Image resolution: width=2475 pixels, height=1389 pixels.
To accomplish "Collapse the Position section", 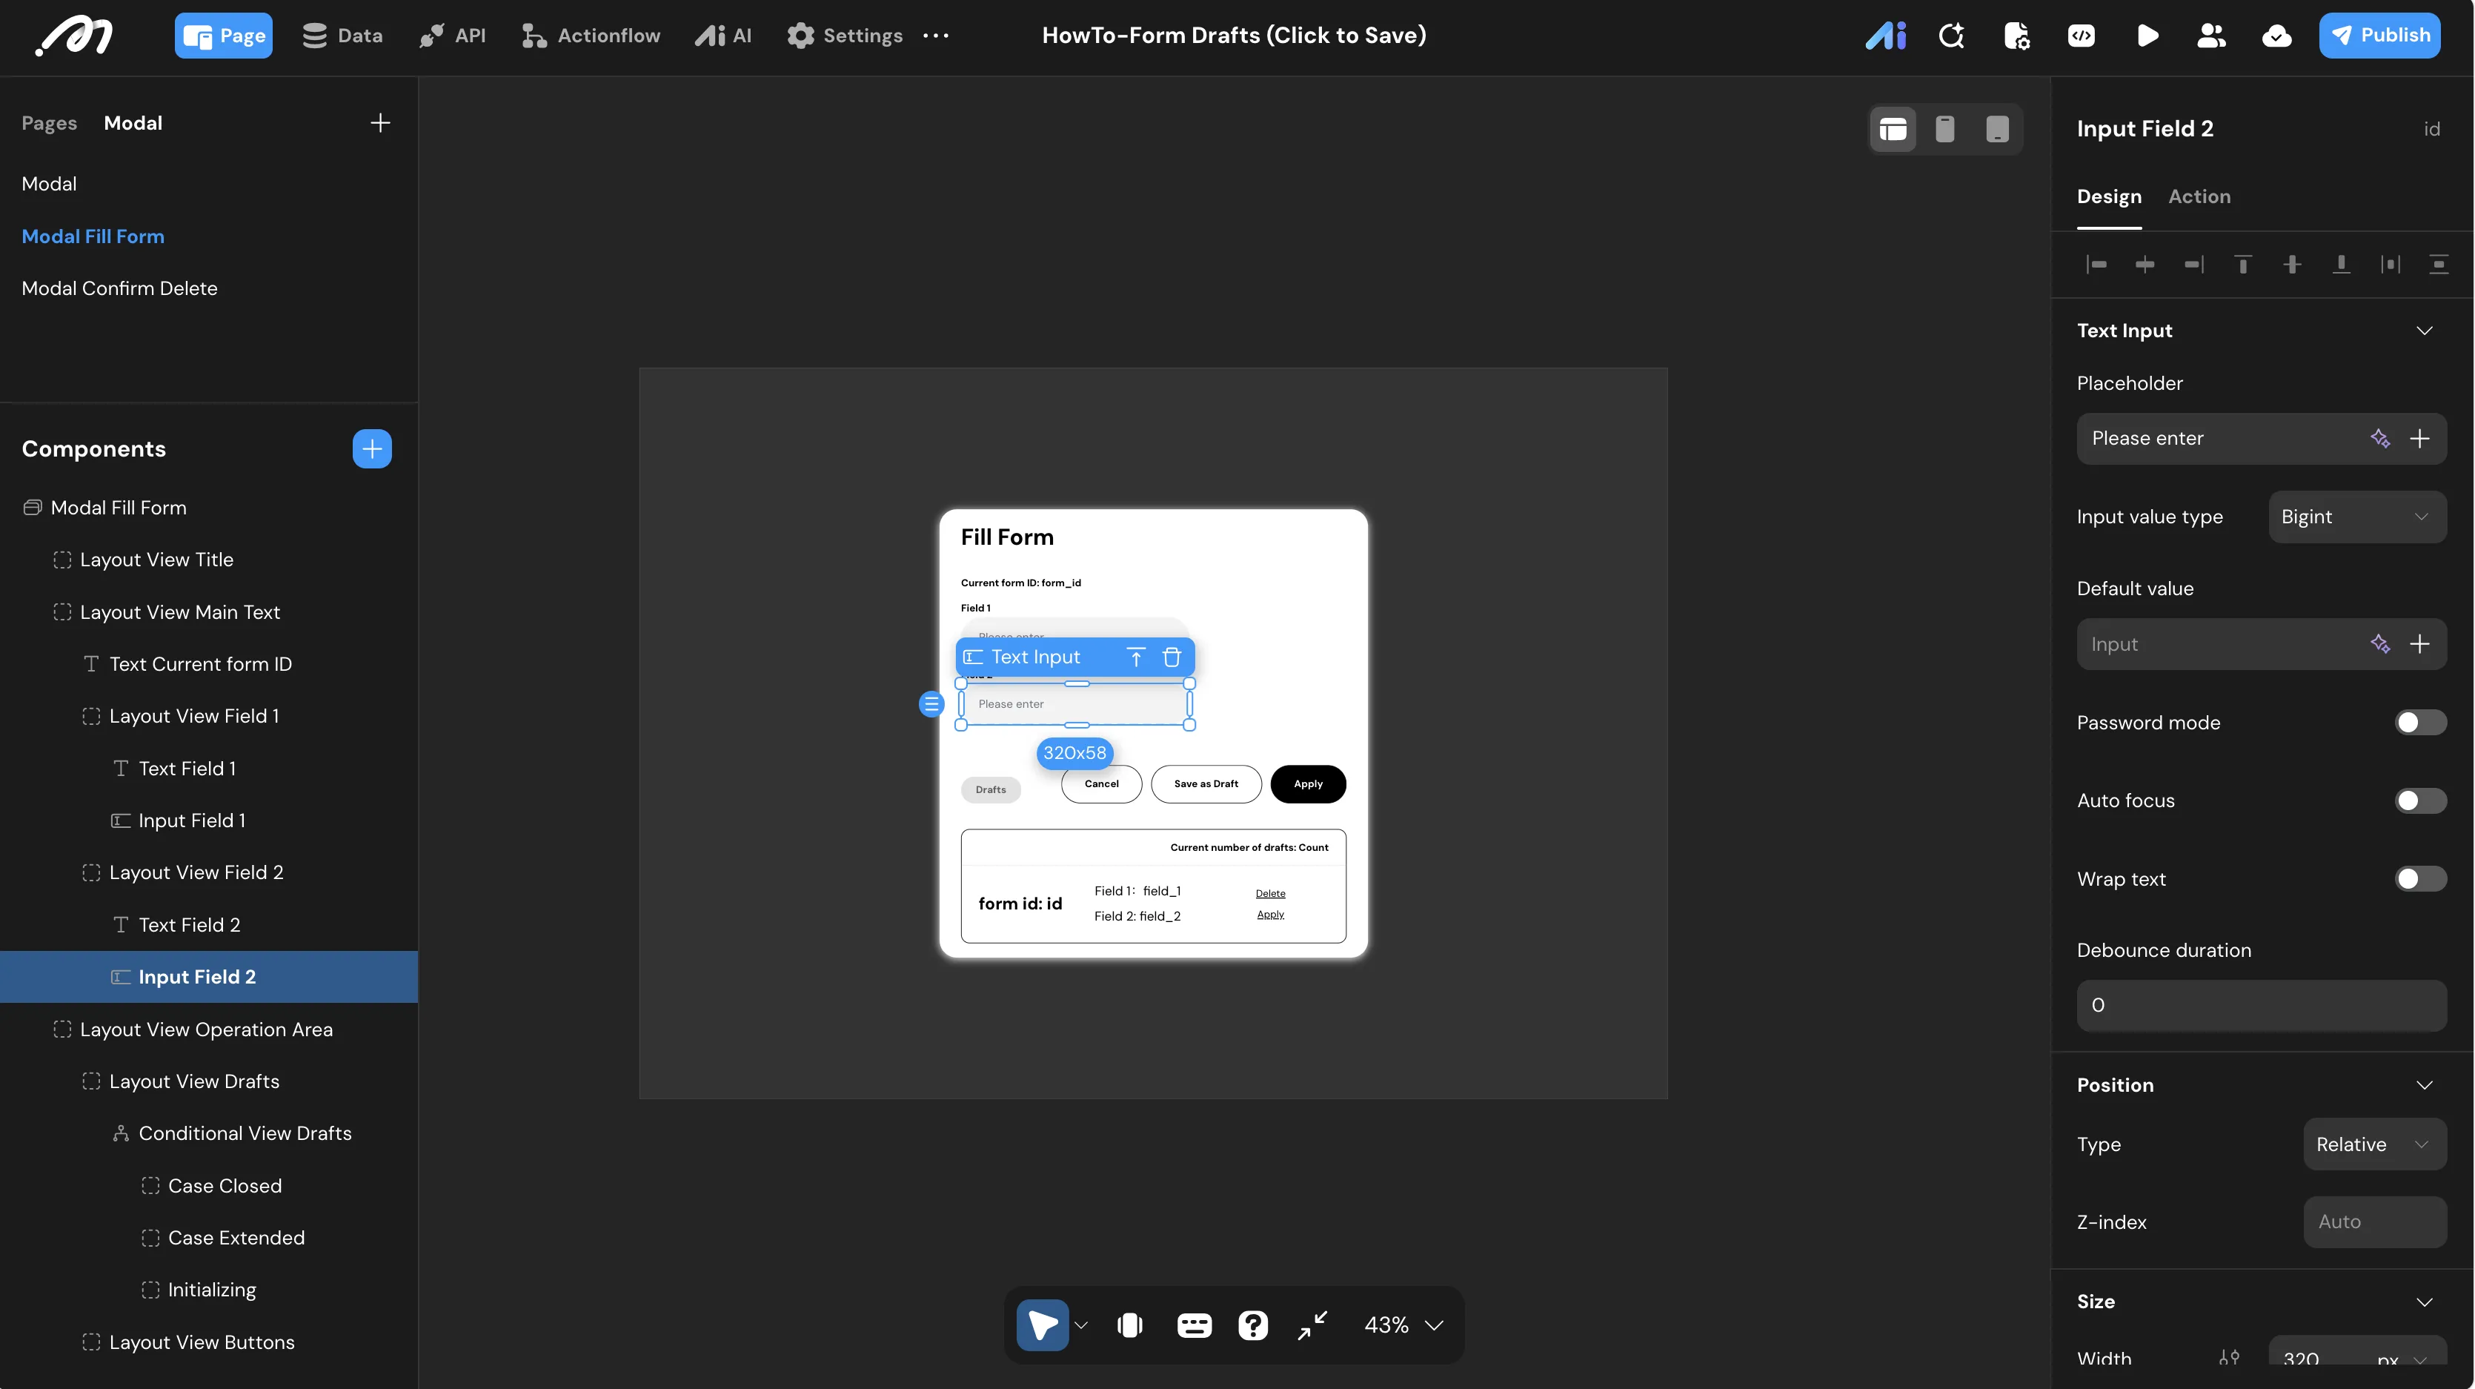I will pyautogui.click(x=2424, y=1085).
